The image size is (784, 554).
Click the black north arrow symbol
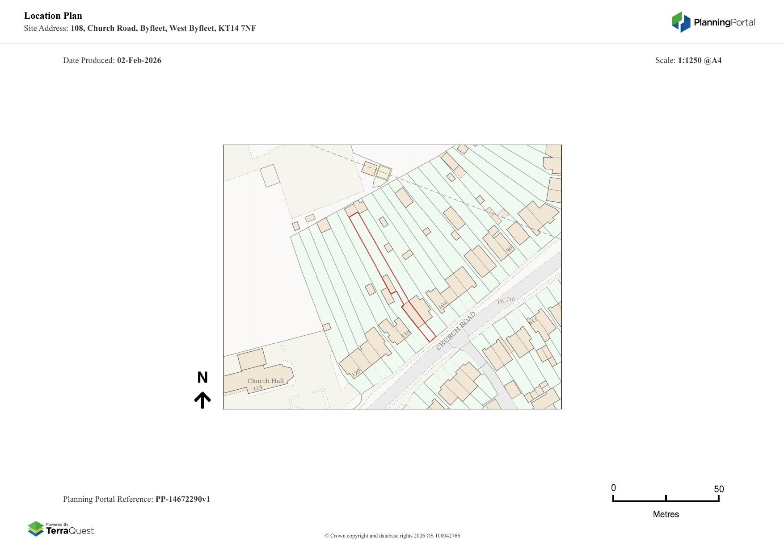coord(202,400)
